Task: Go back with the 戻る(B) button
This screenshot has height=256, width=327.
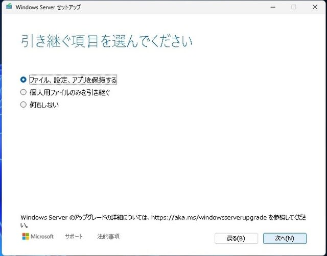Action: (x=236, y=238)
